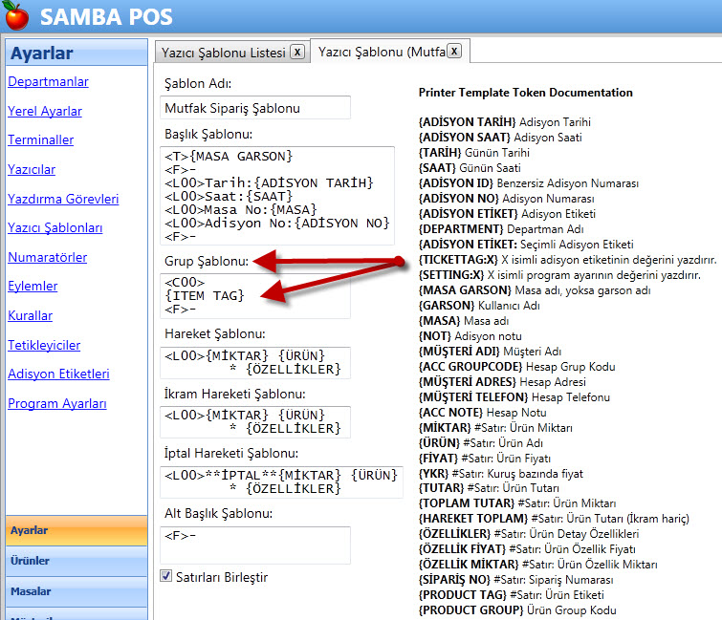Image resolution: width=722 pixels, height=620 pixels.
Task: Click the Şablon Adı text field
Action: 255,108
